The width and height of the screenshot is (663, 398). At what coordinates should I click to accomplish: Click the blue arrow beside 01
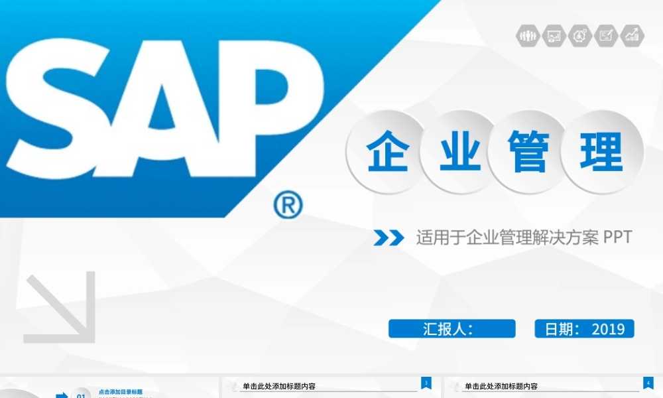click(62, 395)
